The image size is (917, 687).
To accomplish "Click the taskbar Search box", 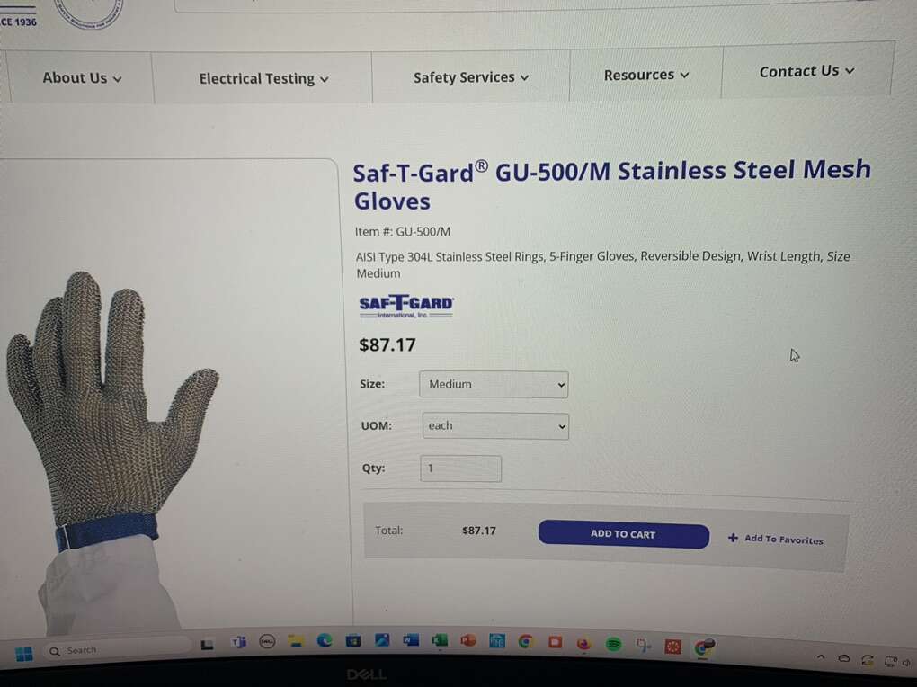I will (x=117, y=649).
